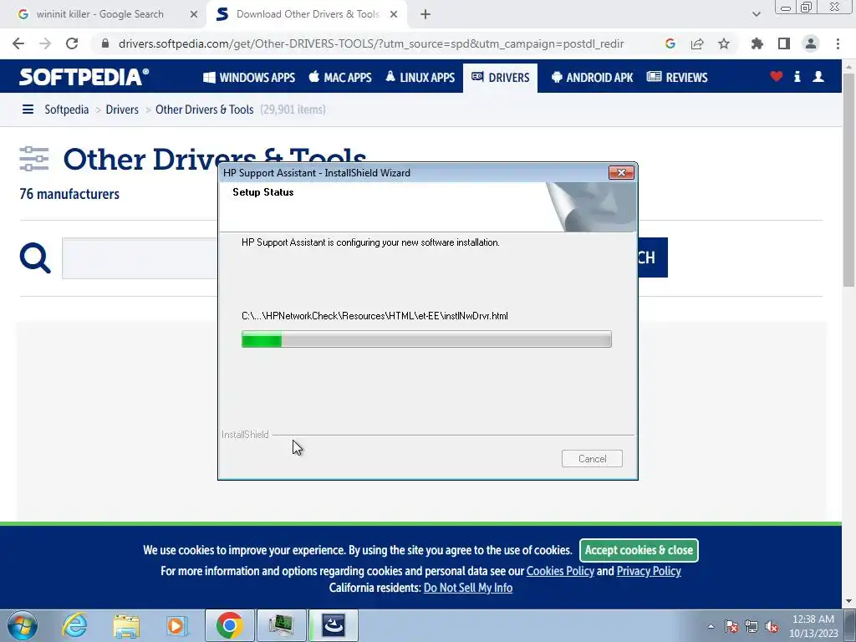Open Windows Media Player taskbar icon
Screen dimensions: 856x642
click(x=177, y=625)
